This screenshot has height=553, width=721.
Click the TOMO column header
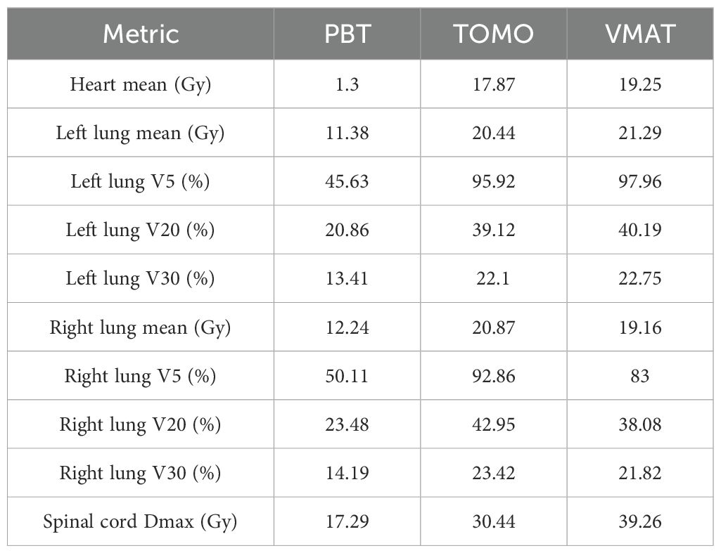(x=493, y=34)
